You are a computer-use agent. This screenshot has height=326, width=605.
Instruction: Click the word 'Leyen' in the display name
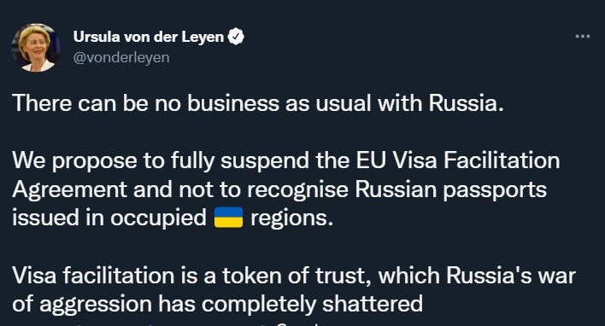(203, 37)
